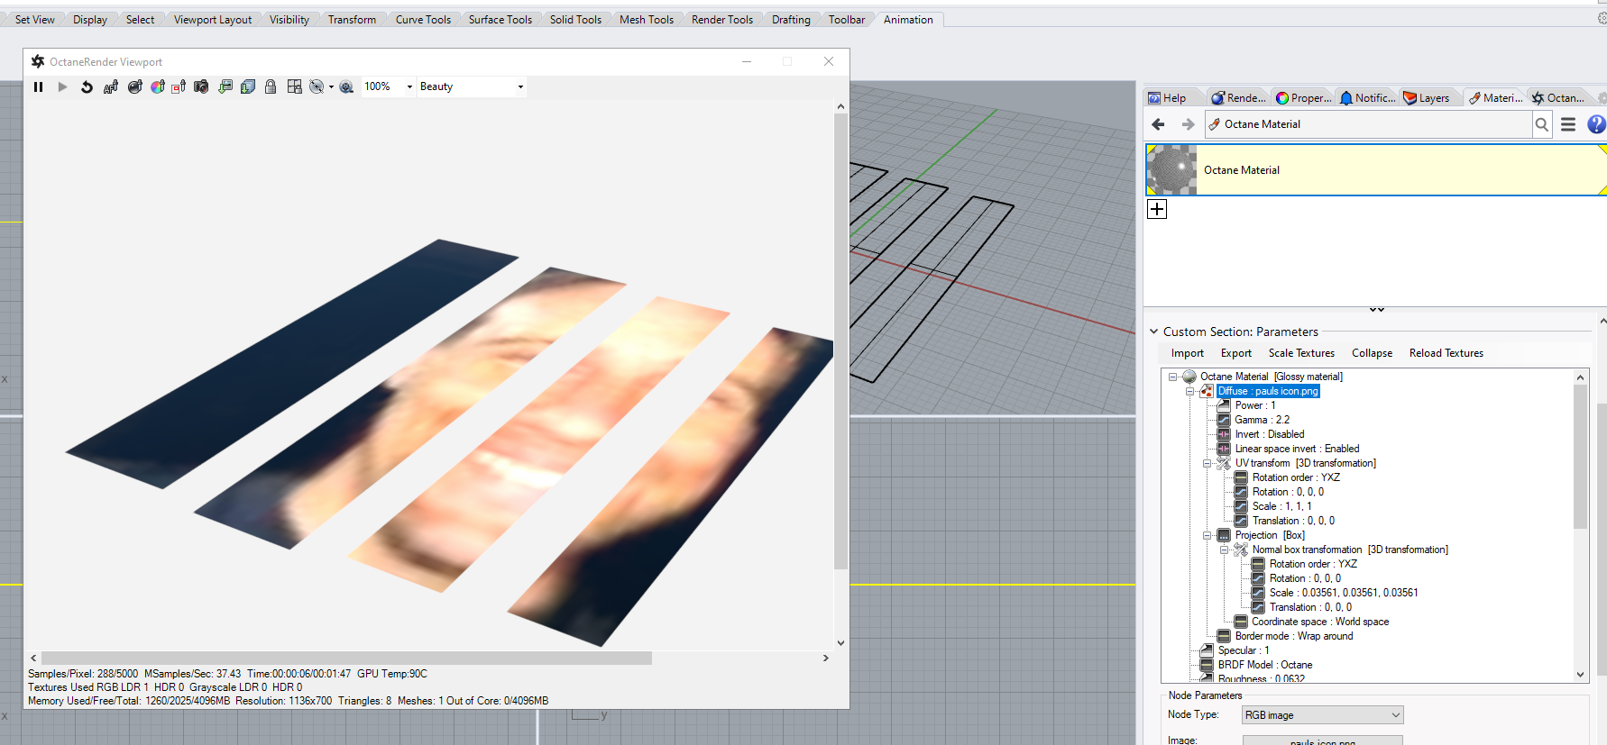Select the Specular : 1 parameter

point(1244,650)
